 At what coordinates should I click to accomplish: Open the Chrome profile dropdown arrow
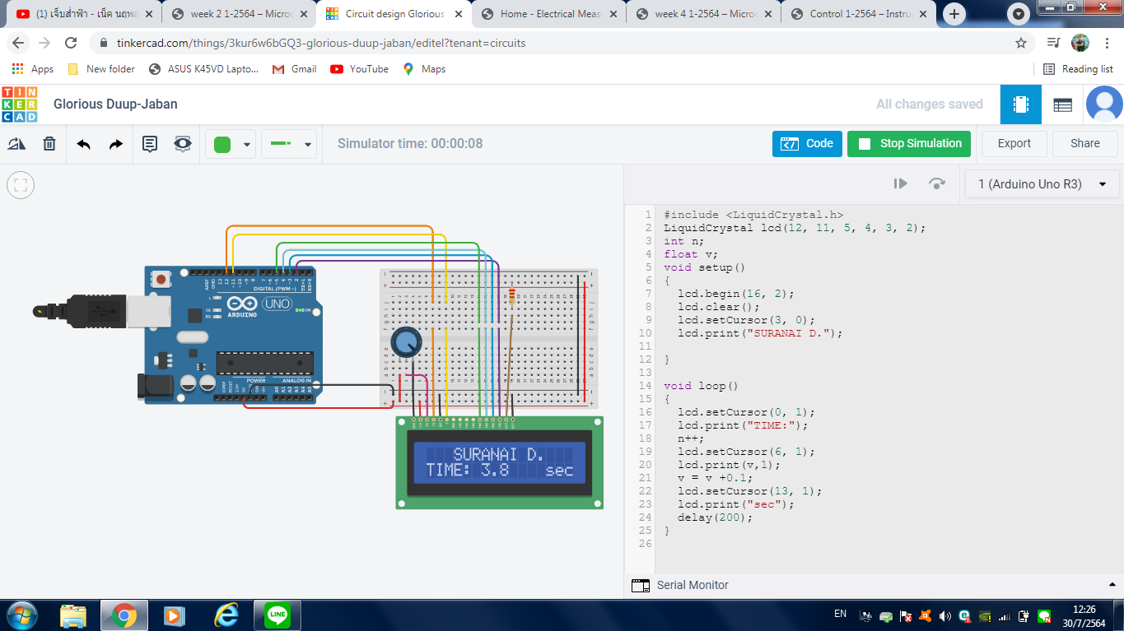coord(1019,14)
